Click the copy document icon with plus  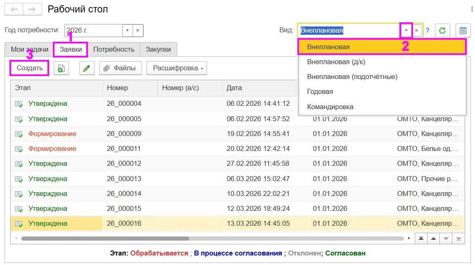pyautogui.click(x=61, y=68)
